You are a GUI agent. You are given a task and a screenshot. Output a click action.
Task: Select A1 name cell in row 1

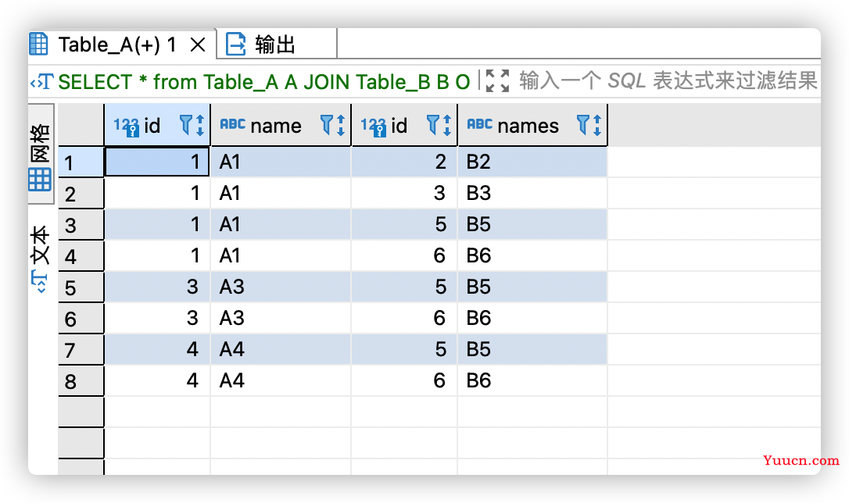(x=281, y=162)
